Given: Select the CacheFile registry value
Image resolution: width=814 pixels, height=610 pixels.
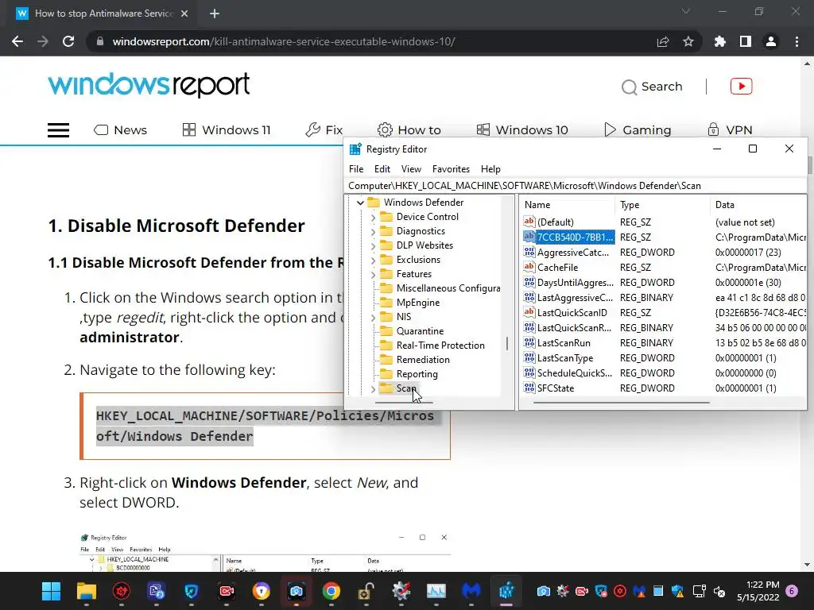Looking at the screenshot, I should coord(551,268).
